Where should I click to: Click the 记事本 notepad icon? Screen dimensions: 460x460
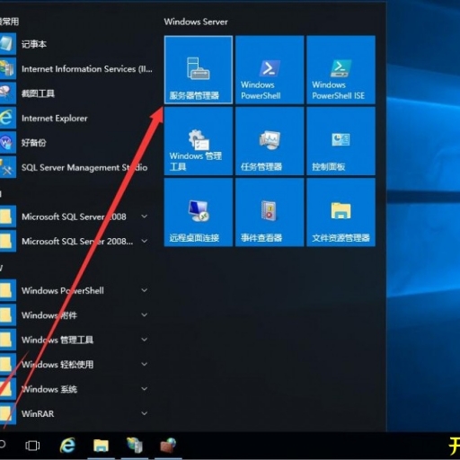pos(7,44)
